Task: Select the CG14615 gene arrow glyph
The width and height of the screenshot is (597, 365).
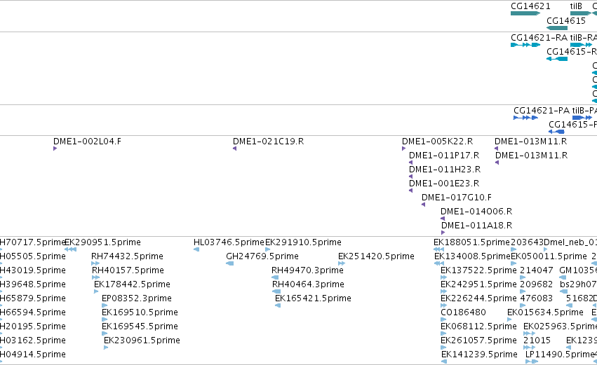Action: 556,28
